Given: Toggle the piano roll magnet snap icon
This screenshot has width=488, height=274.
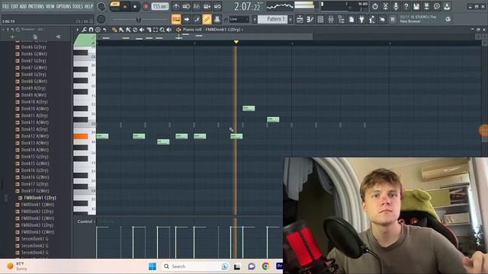Looking at the screenshot, I should pyautogui.click(x=91, y=30).
